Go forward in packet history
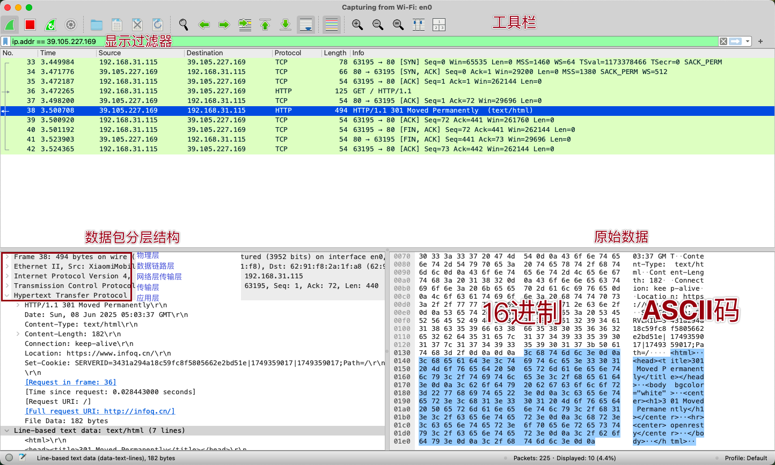The image size is (775, 465). tap(224, 25)
